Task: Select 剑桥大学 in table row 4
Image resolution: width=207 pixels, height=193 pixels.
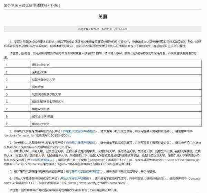Action: (x=38, y=87)
